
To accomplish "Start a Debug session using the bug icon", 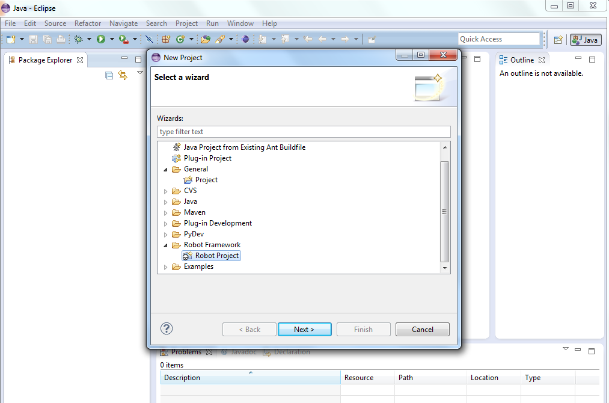I will (x=78, y=39).
